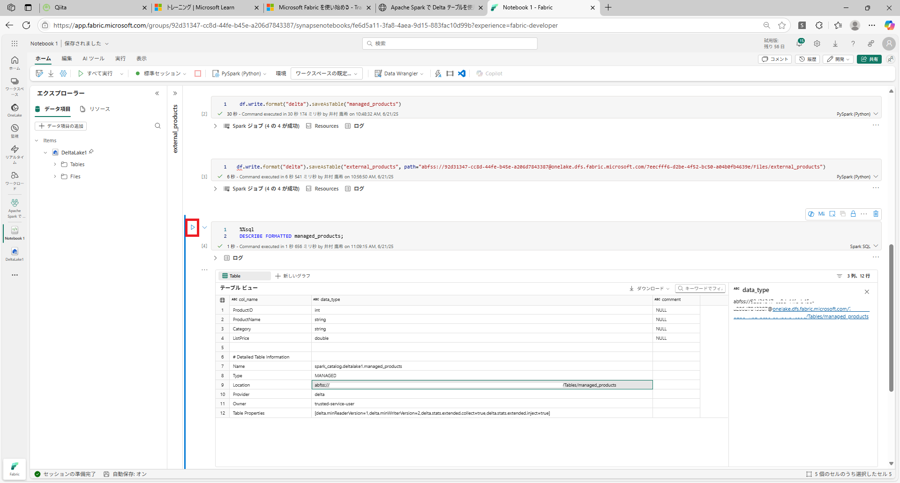Clear the selected cell output icon
The width and height of the screenshot is (900, 483).
tap(832, 214)
